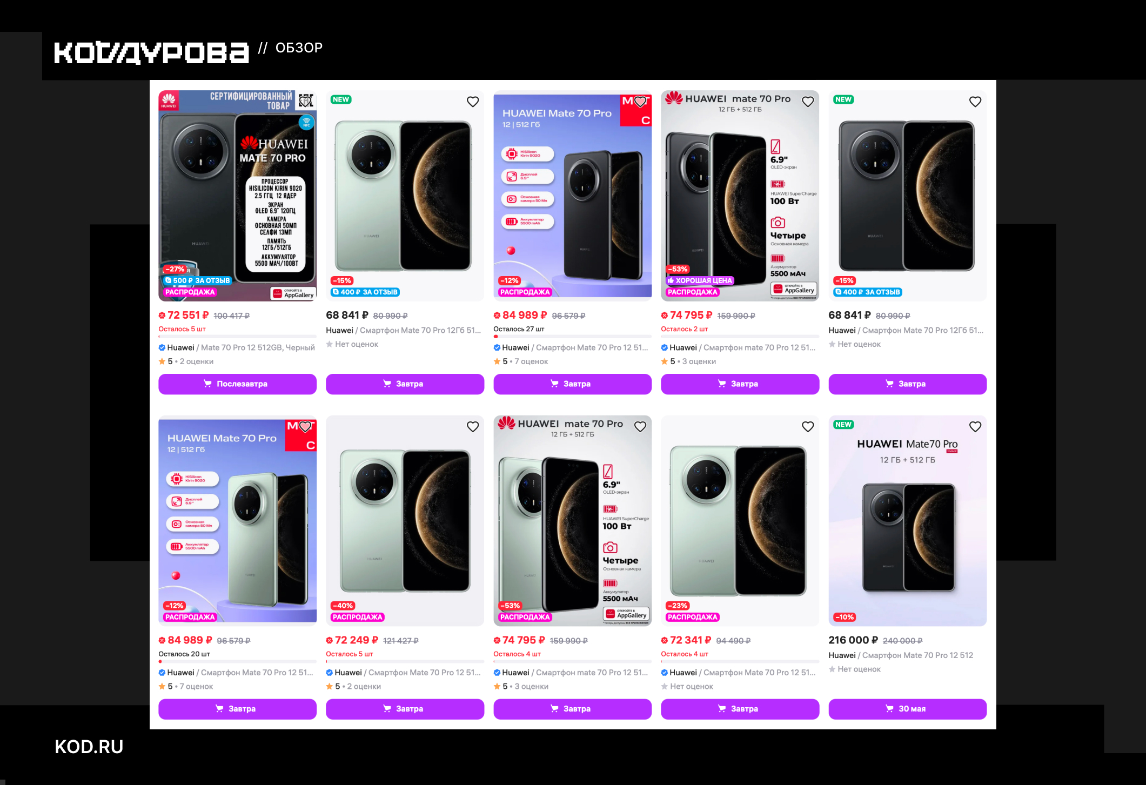
Task: Click the 5 star 7 оценок rating in the top row
Action: click(x=521, y=361)
